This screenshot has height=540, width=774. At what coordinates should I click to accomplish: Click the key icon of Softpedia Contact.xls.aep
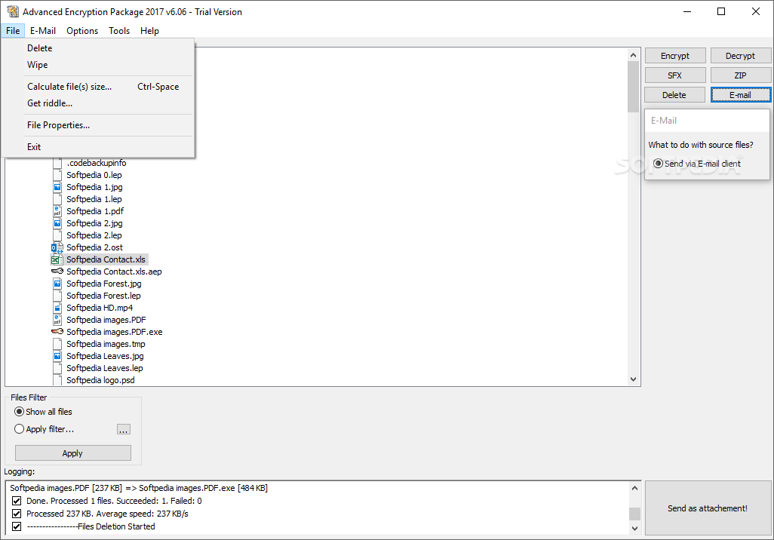pos(57,272)
